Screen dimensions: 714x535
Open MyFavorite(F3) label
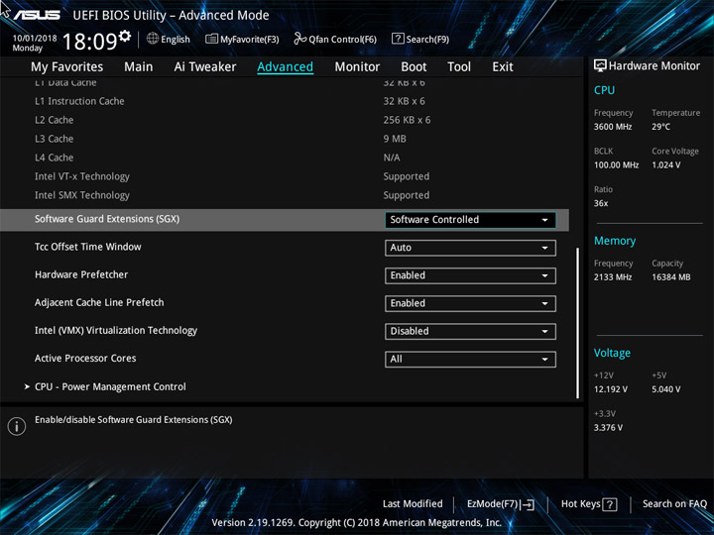tap(250, 39)
